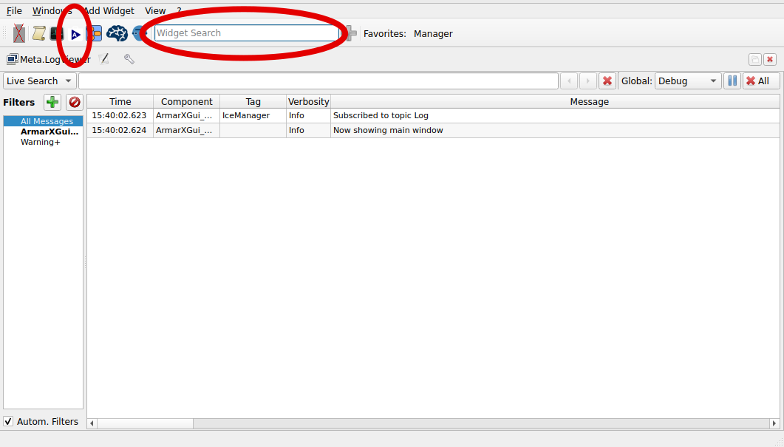Open the widget layout icon next to play
This screenshot has width=784, height=447.
[95, 33]
